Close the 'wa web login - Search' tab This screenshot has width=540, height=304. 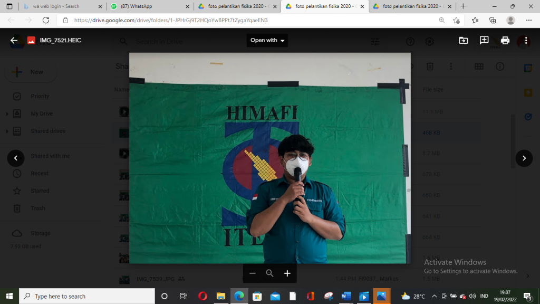point(100,6)
